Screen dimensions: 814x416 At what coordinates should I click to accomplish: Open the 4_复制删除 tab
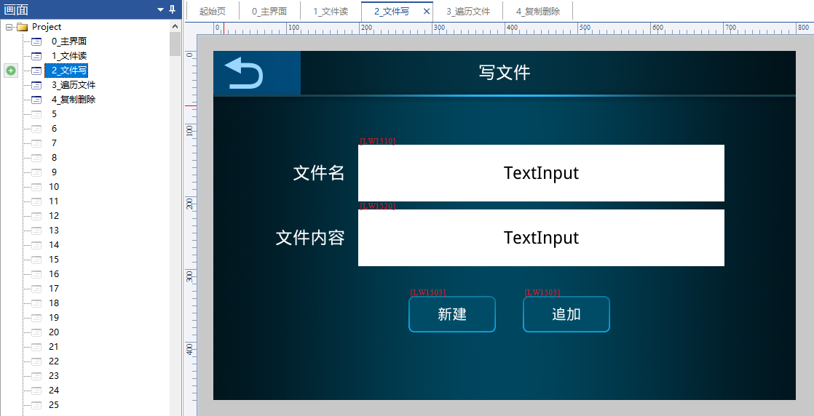click(538, 12)
